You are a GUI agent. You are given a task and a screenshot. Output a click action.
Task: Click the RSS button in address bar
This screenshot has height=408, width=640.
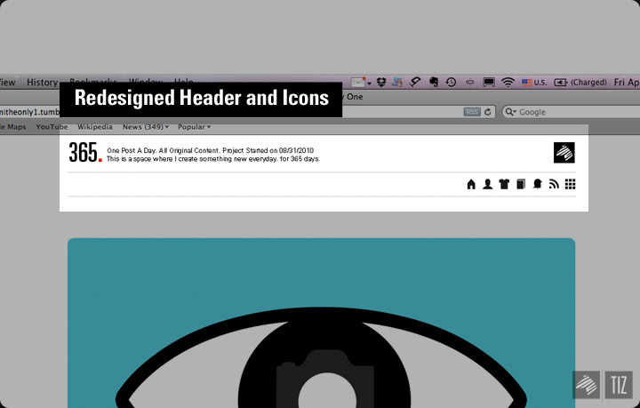(x=472, y=112)
